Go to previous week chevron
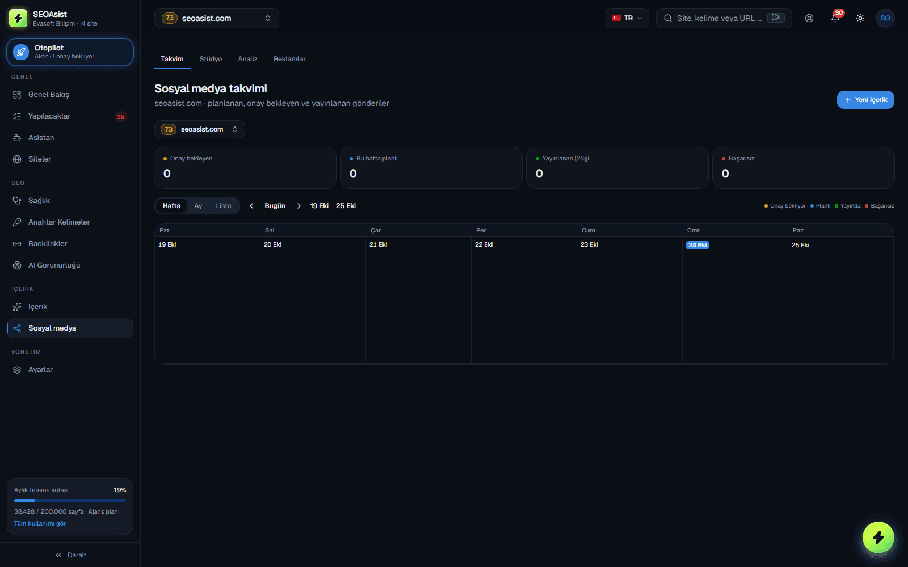Viewport: 908px width, 567px height. coord(251,206)
